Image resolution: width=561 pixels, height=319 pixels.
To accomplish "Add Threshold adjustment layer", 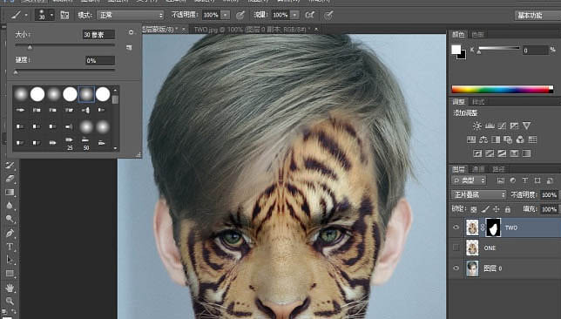I will coord(502,153).
